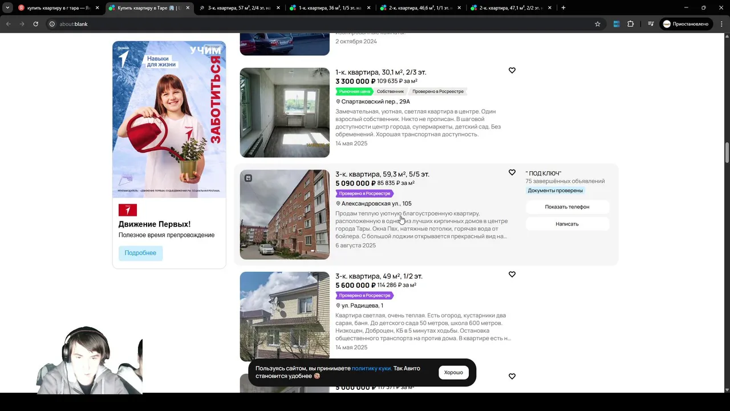This screenshot has width=730, height=411.
Task: Click the 'Написать' button
Action: pos(567,224)
